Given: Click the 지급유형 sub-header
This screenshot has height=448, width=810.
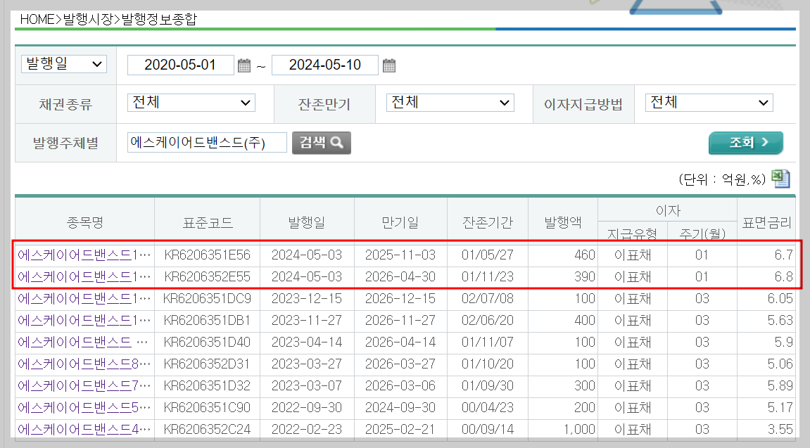Looking at the screenshot, I should click(x=632, y=233).
